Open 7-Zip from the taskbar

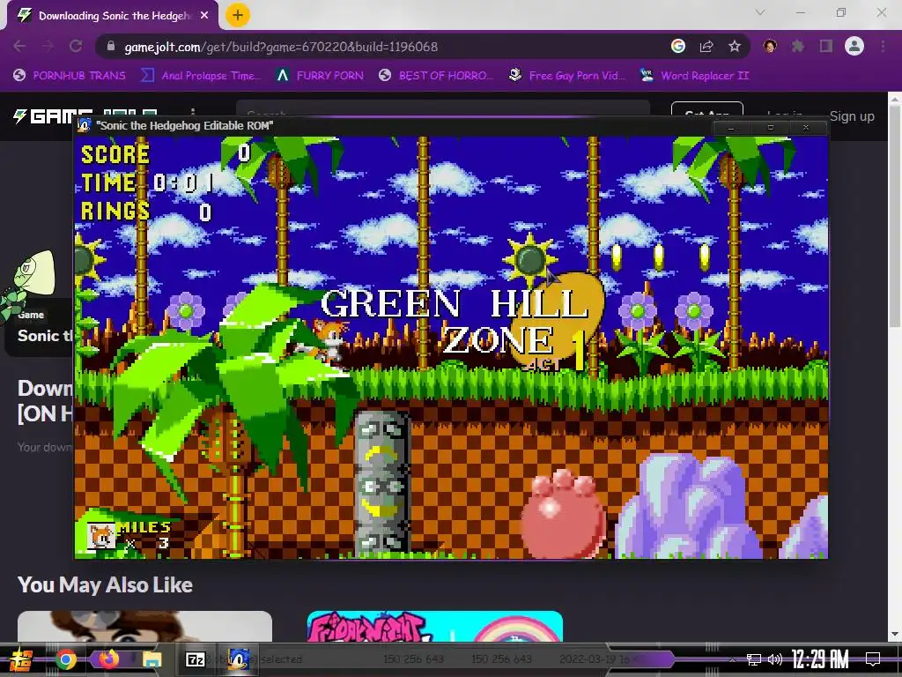pyautogui.click(x=195, y=659)
